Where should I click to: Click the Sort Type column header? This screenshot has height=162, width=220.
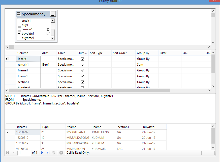tap(100, 53)
